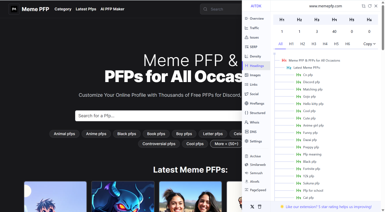Switch to the H2 filter tab

pos(303,44)
